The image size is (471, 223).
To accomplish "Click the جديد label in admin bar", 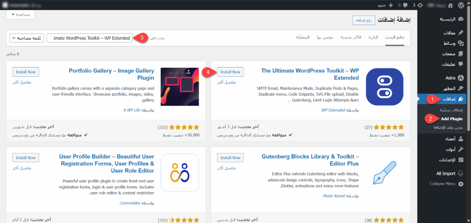I will [x=381, y=5].
